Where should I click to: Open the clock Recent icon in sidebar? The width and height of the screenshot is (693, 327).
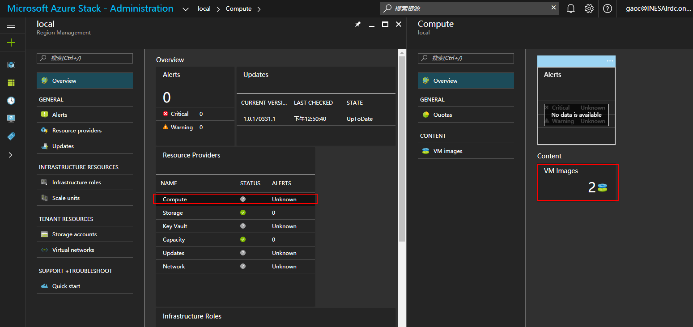pyautogui.click(x=11, y=101)
